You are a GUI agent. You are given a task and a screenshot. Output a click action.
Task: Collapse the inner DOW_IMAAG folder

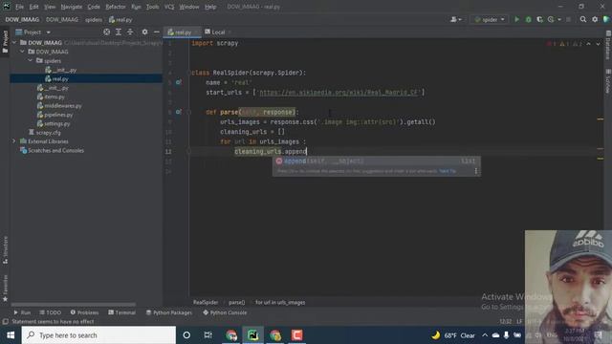pos(22,52)
